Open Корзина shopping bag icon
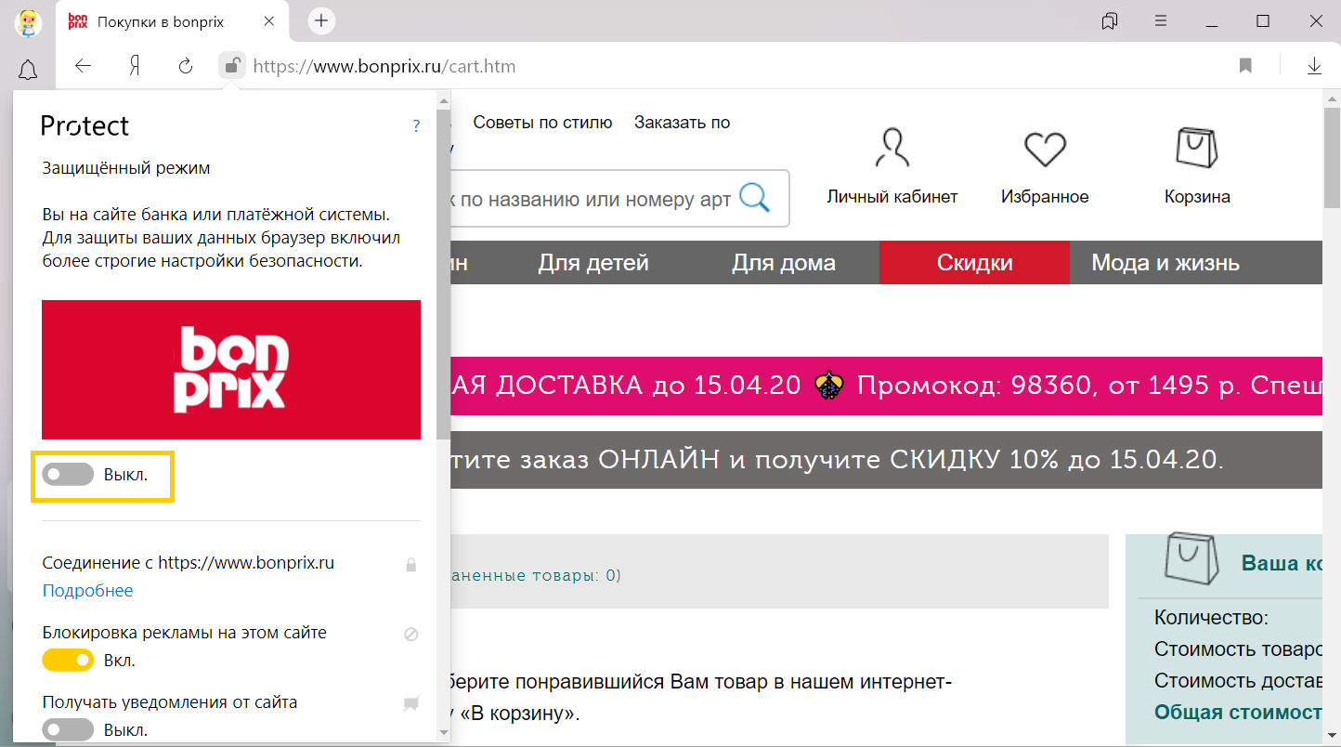The height and width of the screenshot is (747, 1341). pyautogui.click(x=1197, y=148)
